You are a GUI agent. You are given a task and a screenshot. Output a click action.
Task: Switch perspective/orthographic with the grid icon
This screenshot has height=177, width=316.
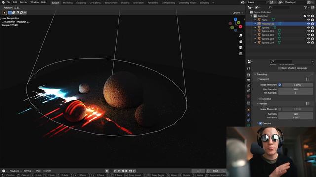241,54
